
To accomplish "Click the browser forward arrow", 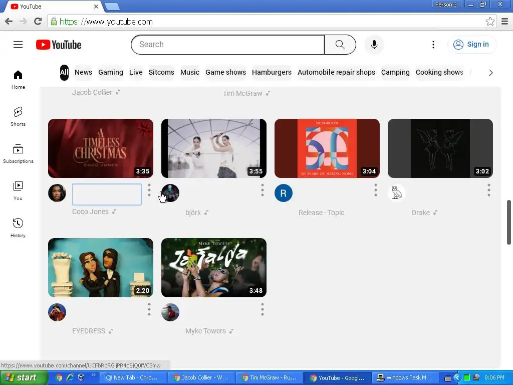I will (x=23, y=22).
